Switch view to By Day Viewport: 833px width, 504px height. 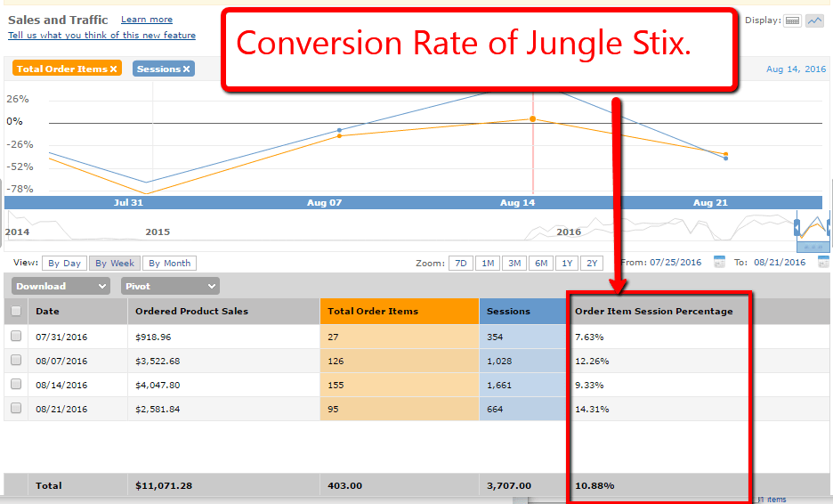click(x=64, y=264)
